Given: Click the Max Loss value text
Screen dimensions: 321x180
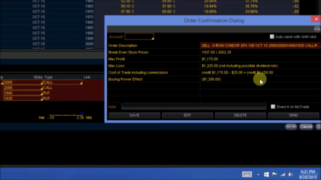Looking at the screenshot, I should click(240, 65).
